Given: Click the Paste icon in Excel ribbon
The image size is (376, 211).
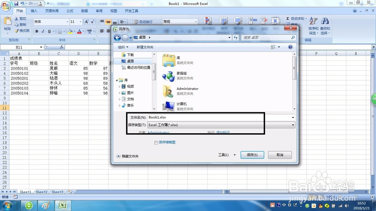Looking at the screenshot, I should pyautogui.click(x=8, y=21).
